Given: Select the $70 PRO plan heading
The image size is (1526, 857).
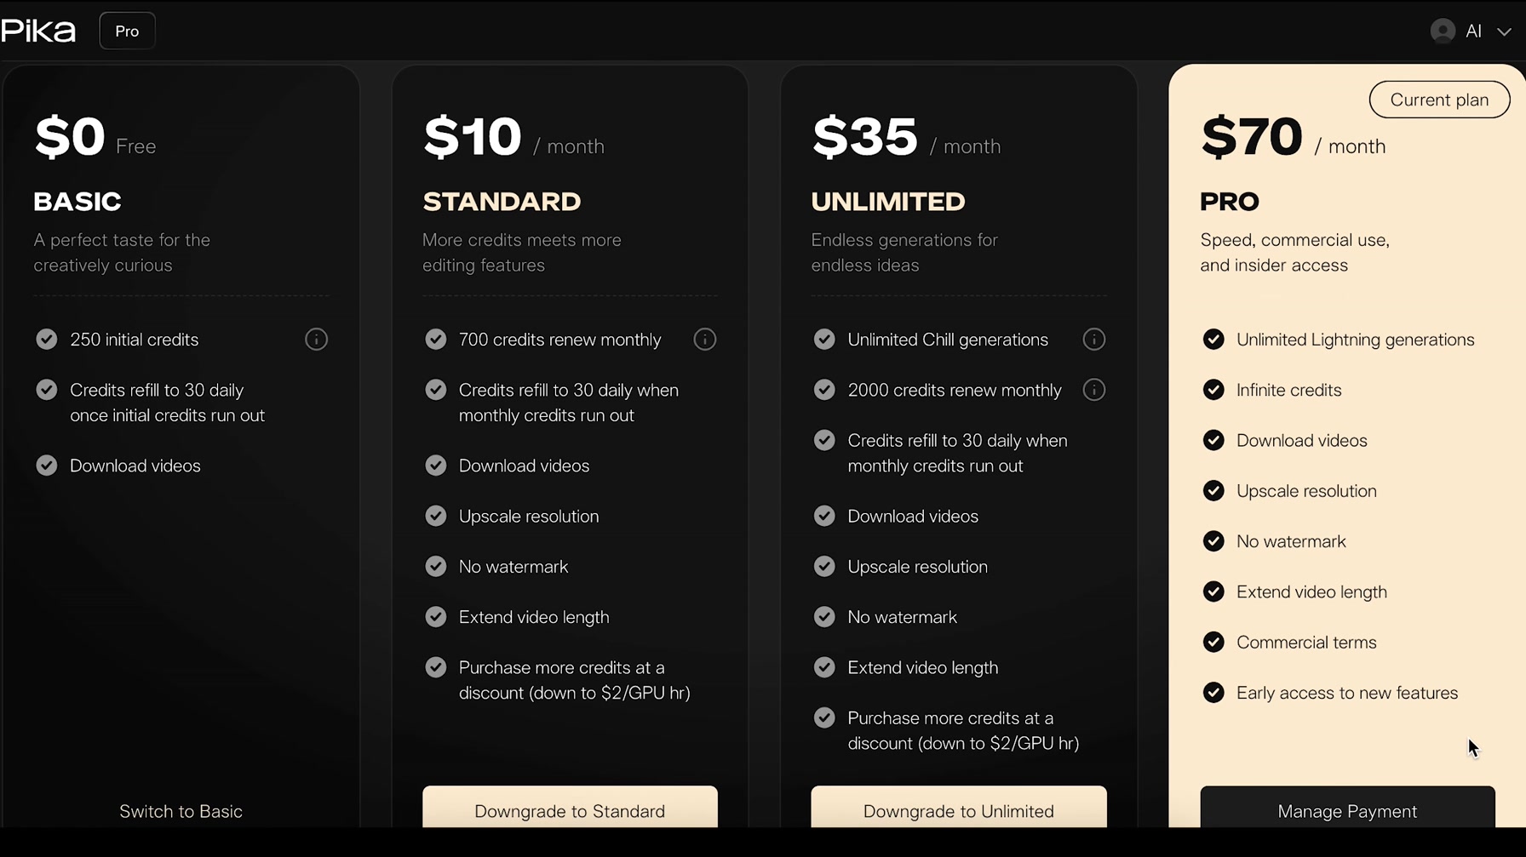Looking at the screenshot, I should click(1229, 202).
